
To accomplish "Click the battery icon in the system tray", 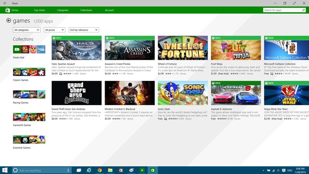I will (x=268, y=170).
